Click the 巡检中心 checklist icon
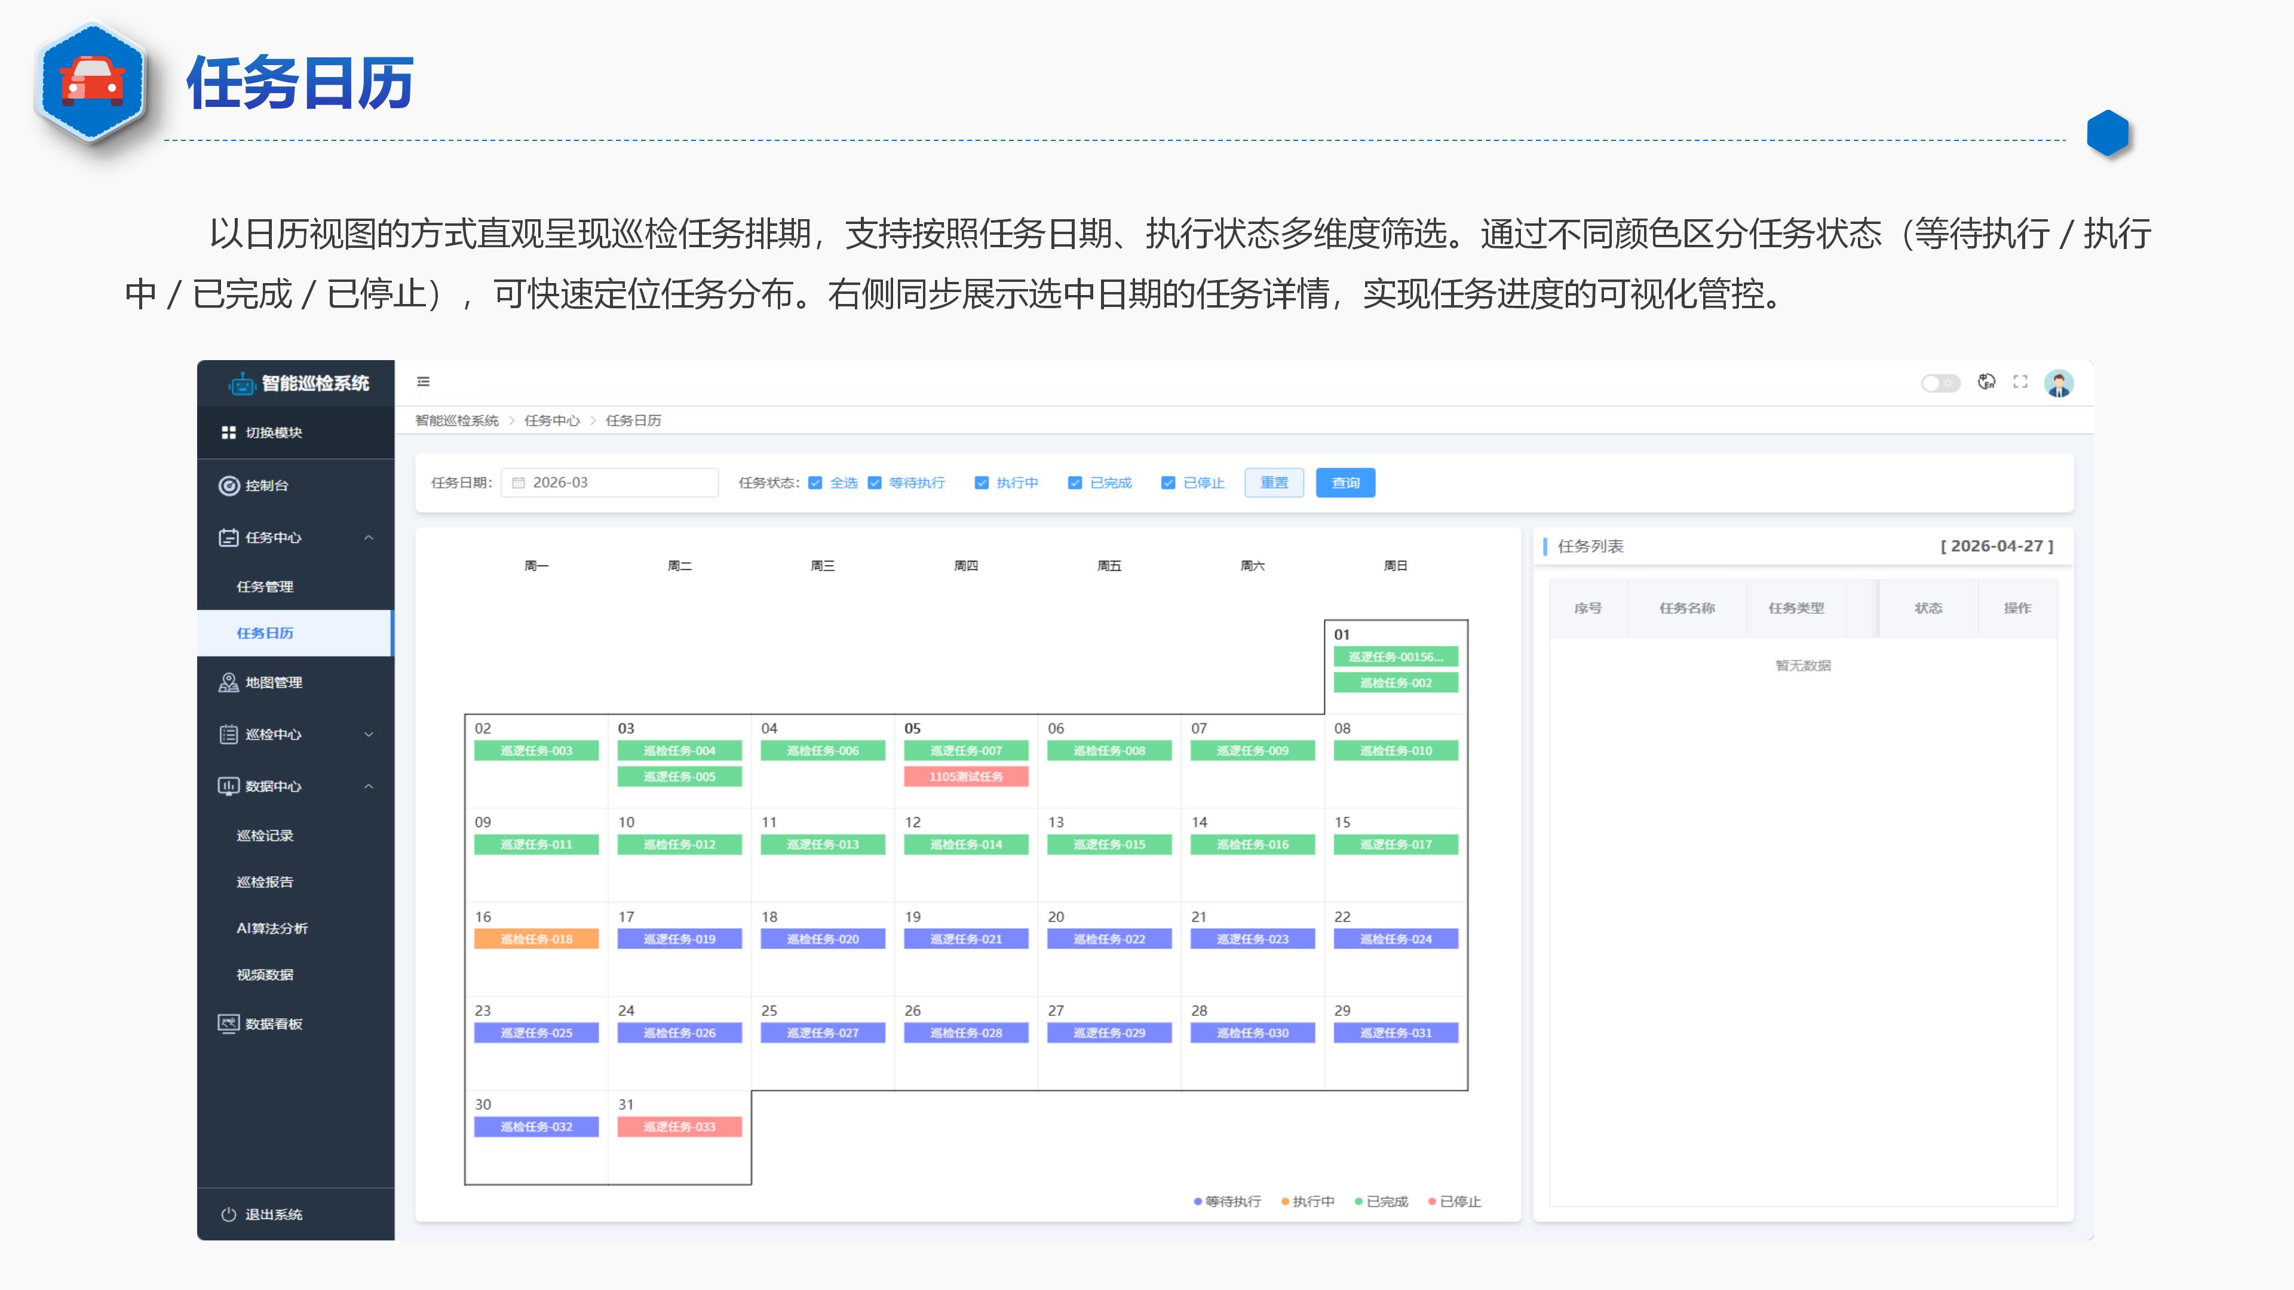 (x=229, y=735)
